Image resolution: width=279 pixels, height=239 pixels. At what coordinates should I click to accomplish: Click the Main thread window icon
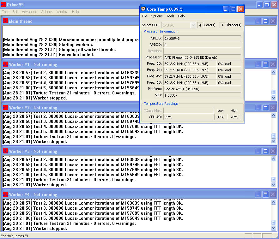(5, 21)
